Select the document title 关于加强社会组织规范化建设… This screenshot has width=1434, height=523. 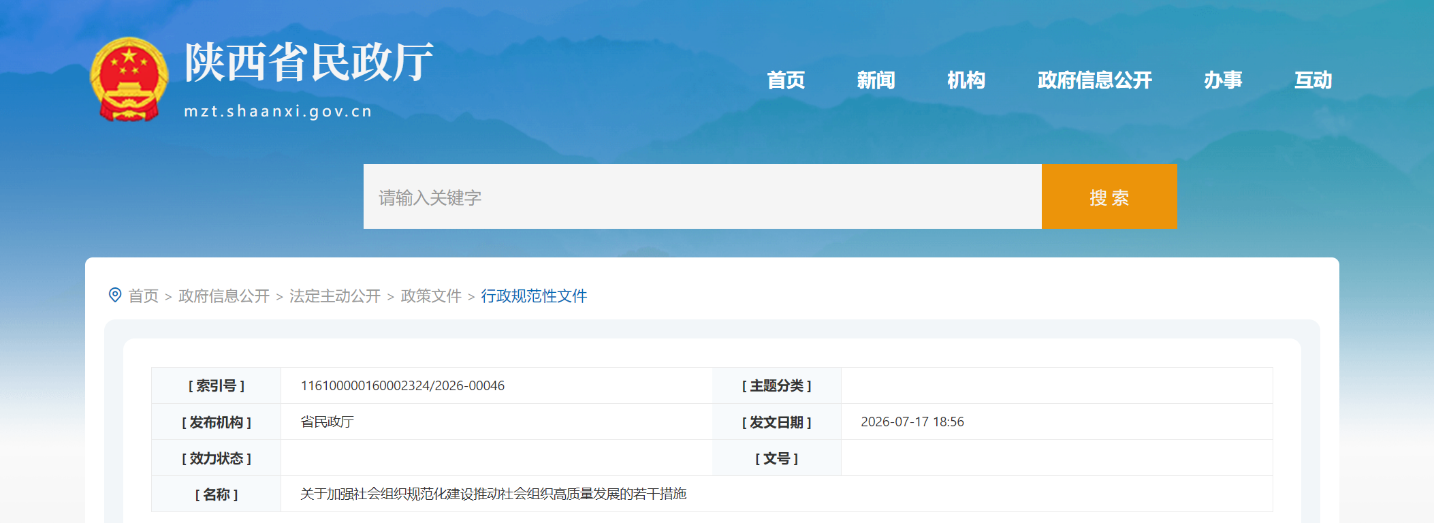pos(493,494)
